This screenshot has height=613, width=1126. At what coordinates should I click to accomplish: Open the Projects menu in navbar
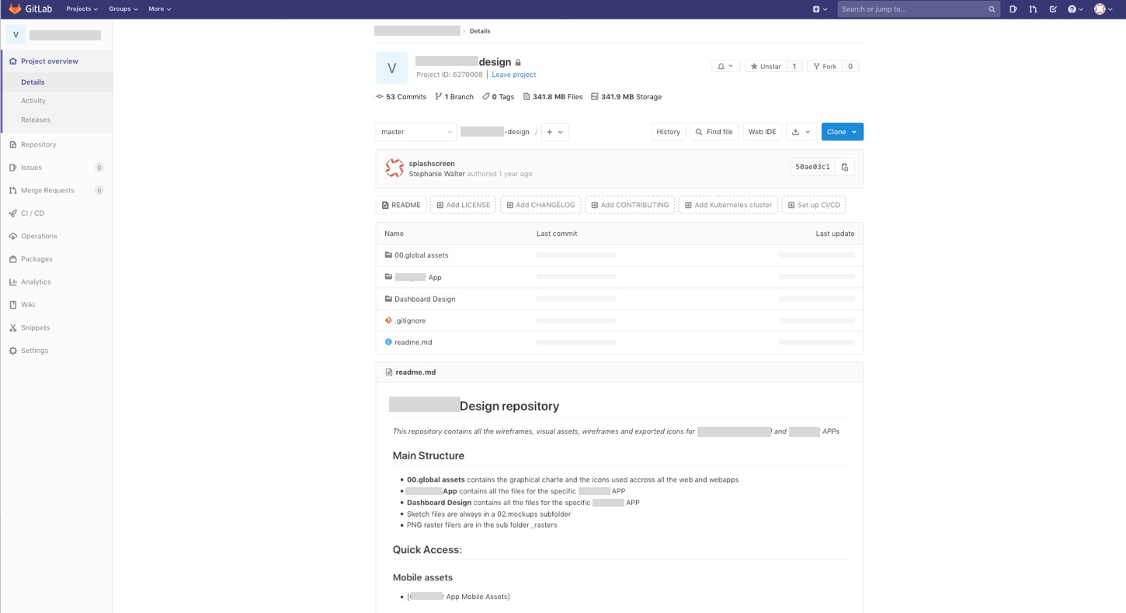pos(82,9)
